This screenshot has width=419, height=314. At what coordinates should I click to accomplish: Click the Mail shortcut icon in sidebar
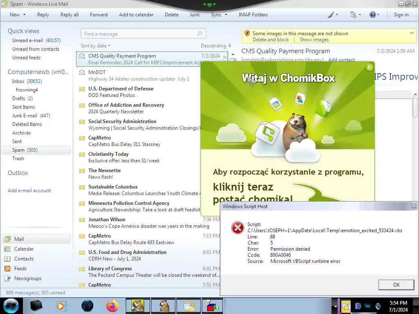pyautogui.click(x=7, y=239)
